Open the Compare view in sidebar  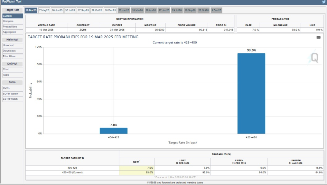tap(12, 21)
